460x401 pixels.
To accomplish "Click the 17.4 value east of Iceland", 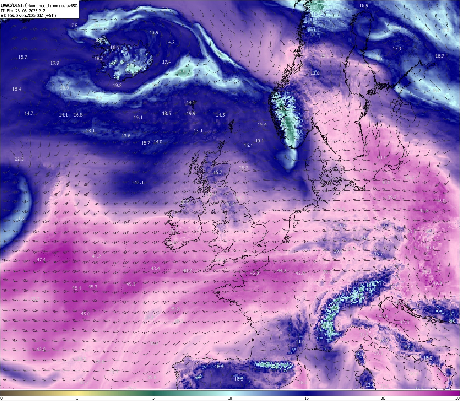I will (166, 62).
